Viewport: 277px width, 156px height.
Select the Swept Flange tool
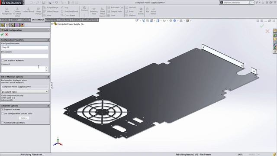tap(39, 11)
